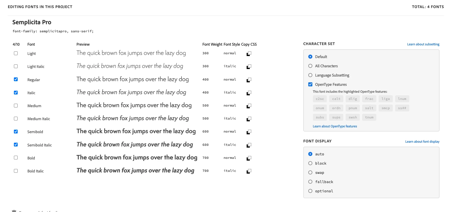The image size is (451, 212).
Task: Click the c2sc OpenType feature tag
Action: pyautogui.click(x=320, y=99)
